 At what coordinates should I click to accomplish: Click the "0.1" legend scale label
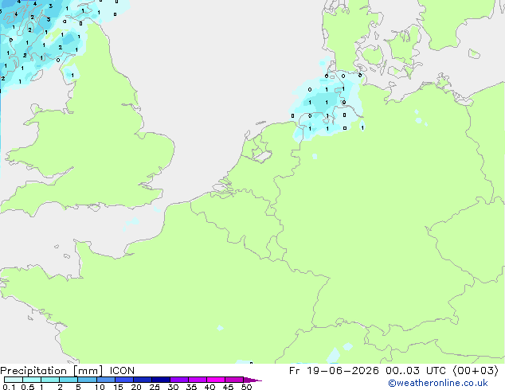[x=9, y=387]
